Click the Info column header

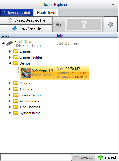click(x=72, y=35)
